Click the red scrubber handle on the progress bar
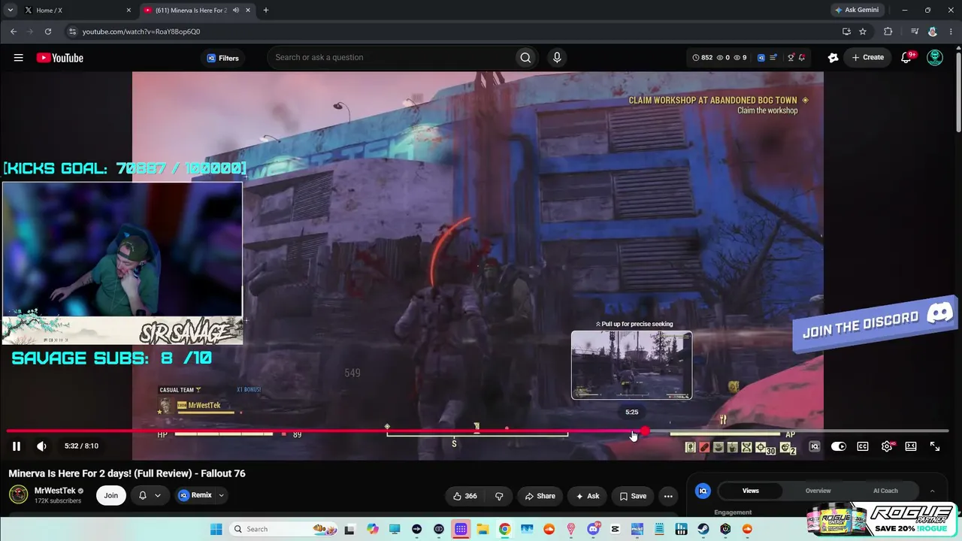 (645, 431)
